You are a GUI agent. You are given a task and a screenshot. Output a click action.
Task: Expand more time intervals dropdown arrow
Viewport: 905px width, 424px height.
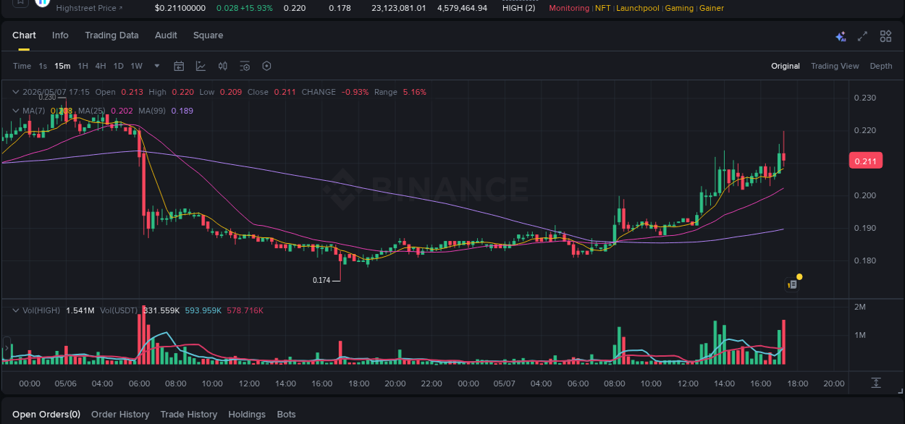pos(157,66)
